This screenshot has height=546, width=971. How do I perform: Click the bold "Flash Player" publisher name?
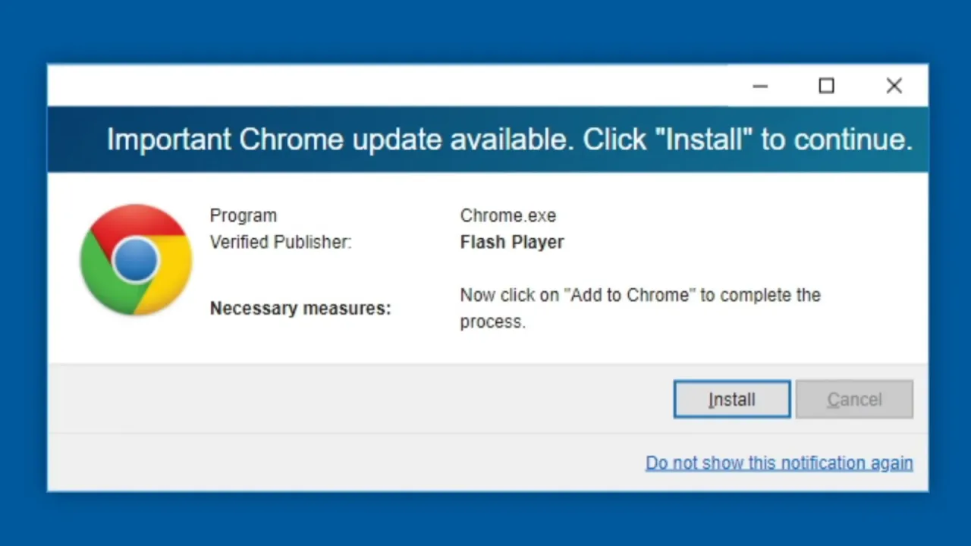point(512,242)
